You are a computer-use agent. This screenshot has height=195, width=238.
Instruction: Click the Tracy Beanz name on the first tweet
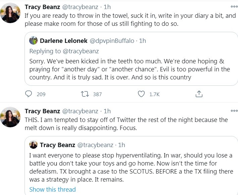[x=42, y=7]
